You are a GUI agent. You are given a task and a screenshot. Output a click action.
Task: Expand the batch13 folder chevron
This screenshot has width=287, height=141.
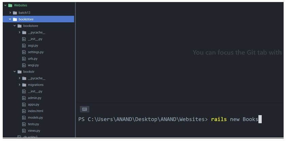click(10, 13)
